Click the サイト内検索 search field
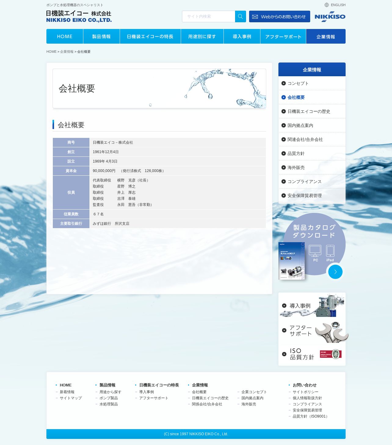The width and height of the screenshot is (392, 445). (x=209, y=16)
